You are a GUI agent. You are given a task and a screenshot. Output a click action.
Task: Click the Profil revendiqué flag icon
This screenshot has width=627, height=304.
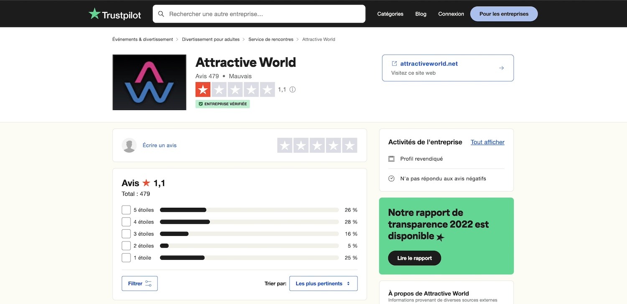pyautogui.click(x=391, y=158)
